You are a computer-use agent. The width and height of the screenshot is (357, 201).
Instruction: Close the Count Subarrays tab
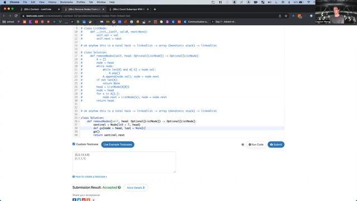coord(148,9)
